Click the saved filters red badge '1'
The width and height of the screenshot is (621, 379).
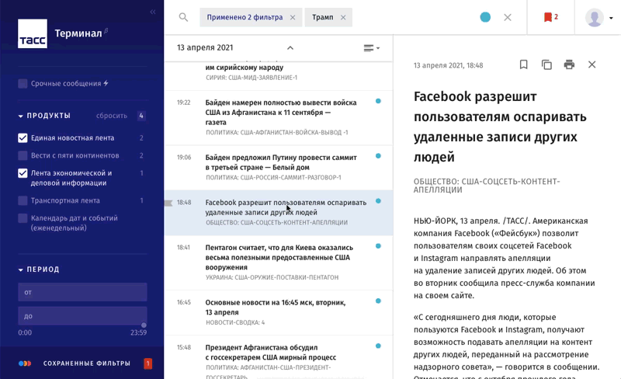[x=147, y=363]
